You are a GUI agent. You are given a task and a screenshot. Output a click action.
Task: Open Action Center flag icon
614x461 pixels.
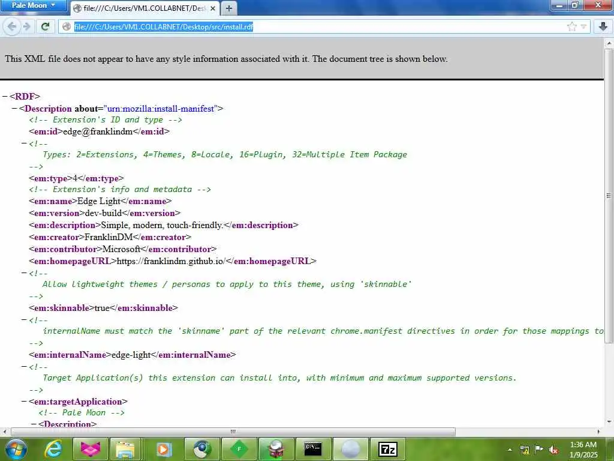[x=539, y=450]
